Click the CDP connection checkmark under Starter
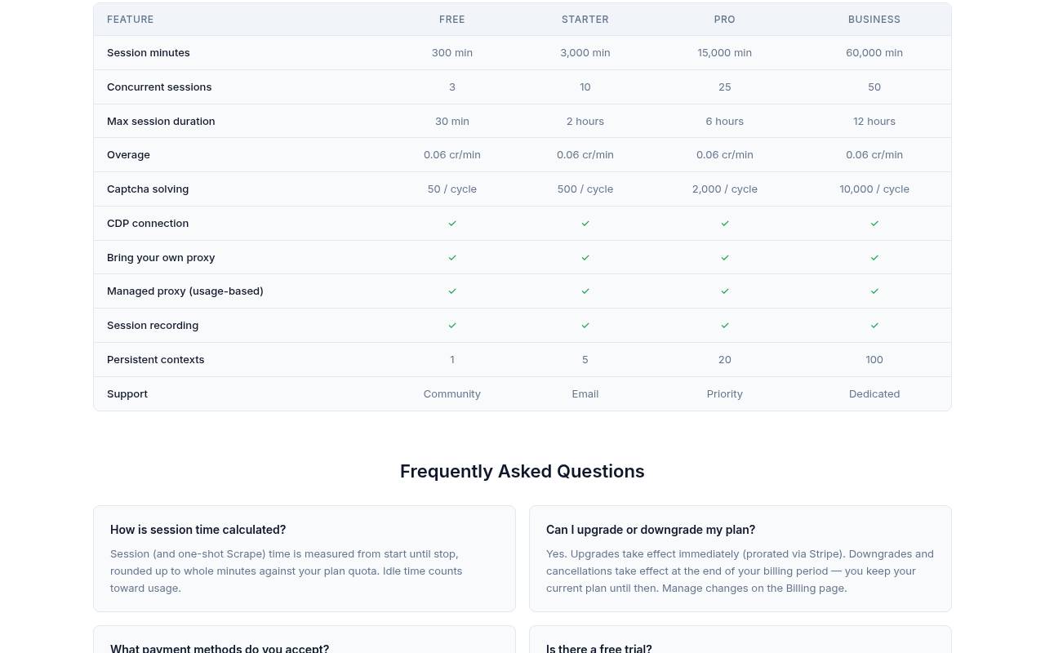Viewport: 1045px width, 653px height. point(585,223)
